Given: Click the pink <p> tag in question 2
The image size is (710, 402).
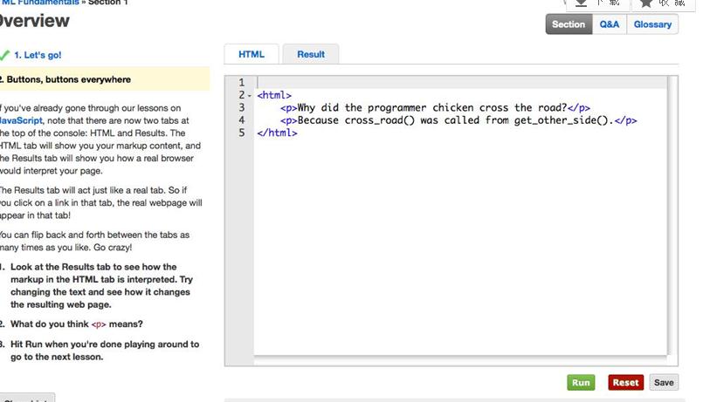Looking at the screenshot, I should coord(99,324).
